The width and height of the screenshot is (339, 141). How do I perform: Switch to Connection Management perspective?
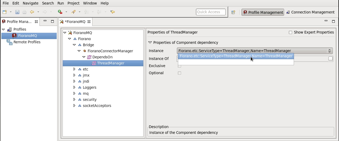click(x=310, y=12)
